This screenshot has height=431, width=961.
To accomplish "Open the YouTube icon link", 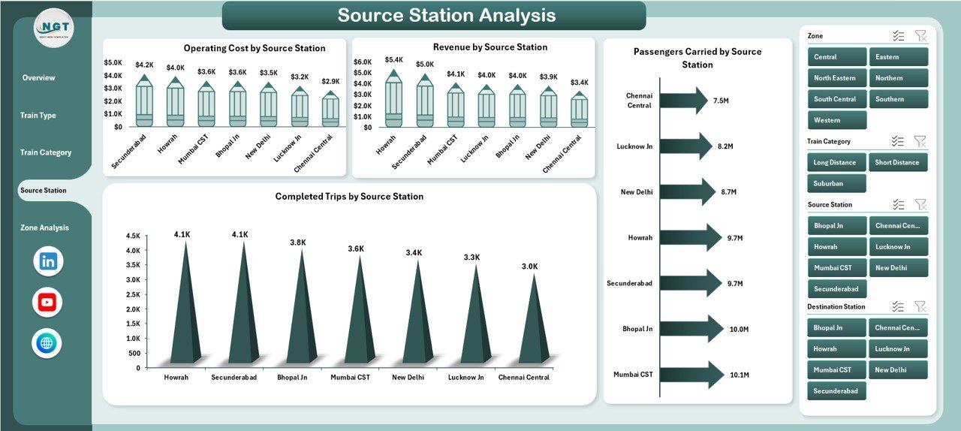I will pos(47,303).
